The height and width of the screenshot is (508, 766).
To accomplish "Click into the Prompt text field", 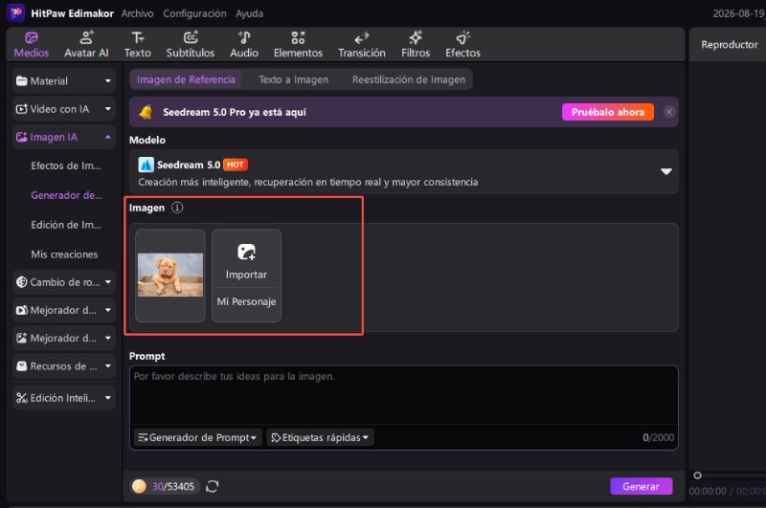I will tap(403, 395).
